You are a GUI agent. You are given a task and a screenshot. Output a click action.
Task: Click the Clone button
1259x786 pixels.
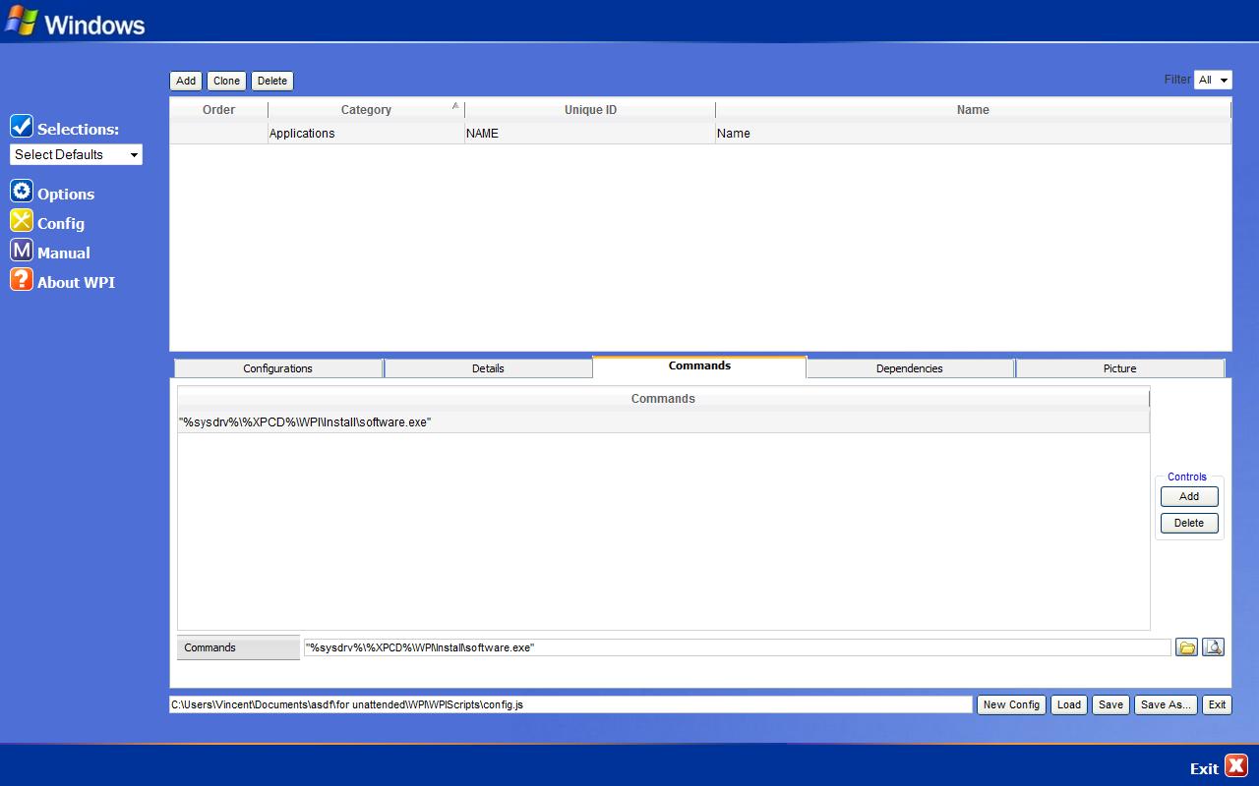[x=226, y=81]
